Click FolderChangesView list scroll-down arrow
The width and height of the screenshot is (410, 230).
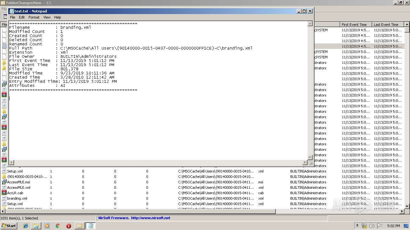[407, 206]
